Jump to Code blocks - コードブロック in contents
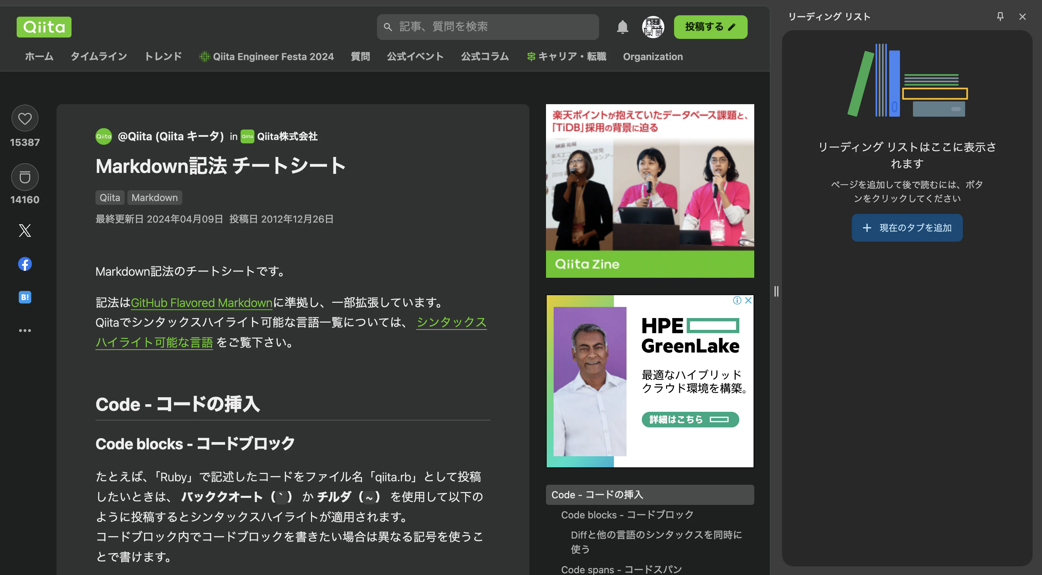This screenshot has width=1042, height=575. [x=627, y=515]
